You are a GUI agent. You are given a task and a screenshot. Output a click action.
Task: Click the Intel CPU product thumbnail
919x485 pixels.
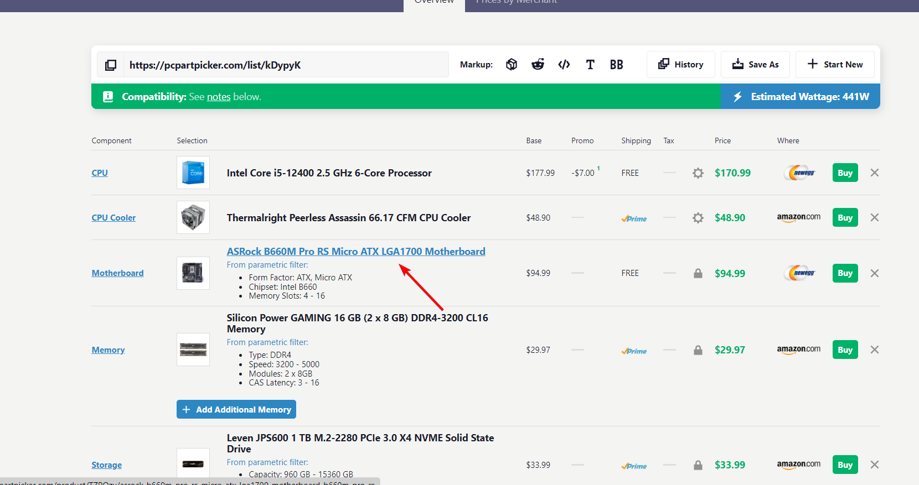click(193, 173)
